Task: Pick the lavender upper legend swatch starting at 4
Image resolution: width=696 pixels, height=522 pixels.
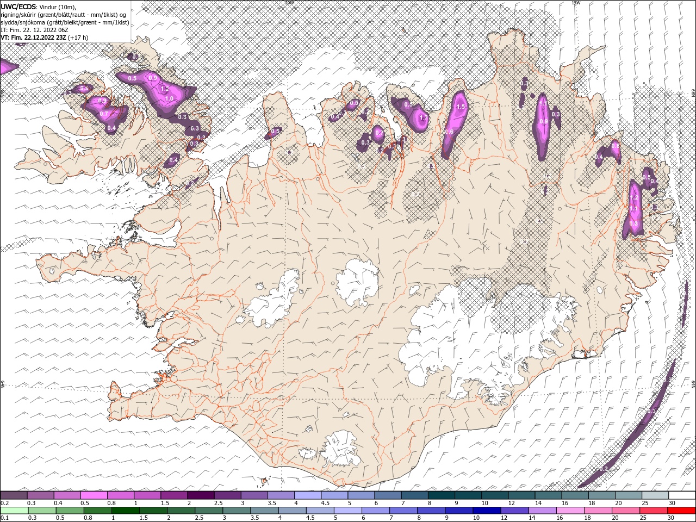Action: [307, 495]
